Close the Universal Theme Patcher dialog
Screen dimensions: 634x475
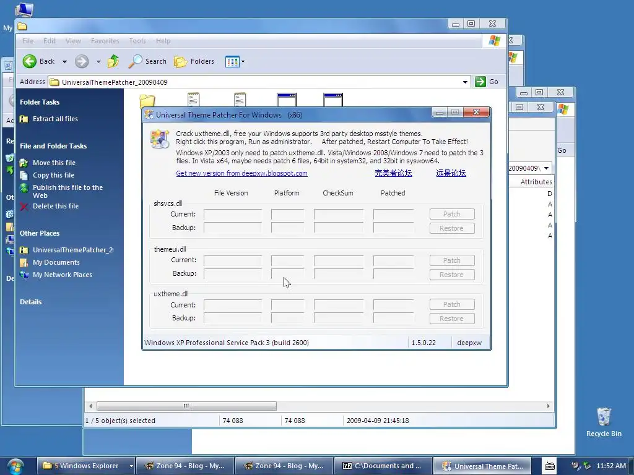476,112
